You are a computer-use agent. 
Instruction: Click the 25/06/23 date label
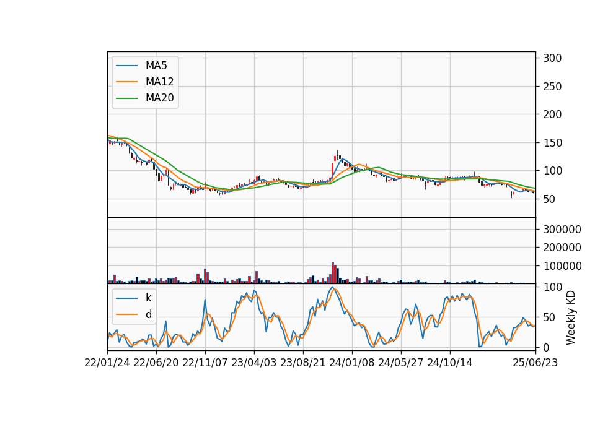tap(535, 363)
